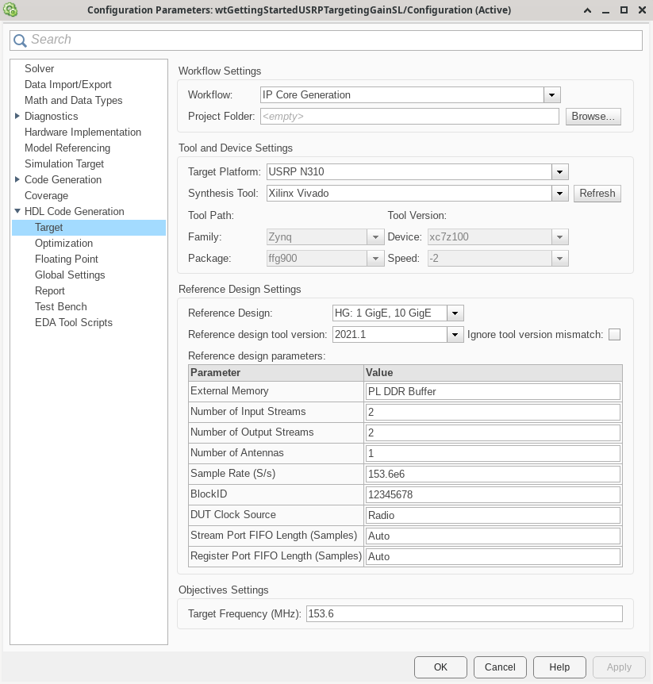The width and height of the screenshot is (653, 684).
Task: Click the External Memory value field
Action: point(493,391)
